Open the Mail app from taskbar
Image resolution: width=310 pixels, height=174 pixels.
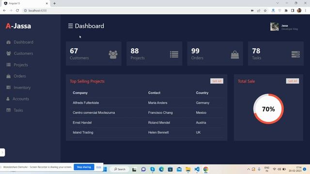pos(179,169)
